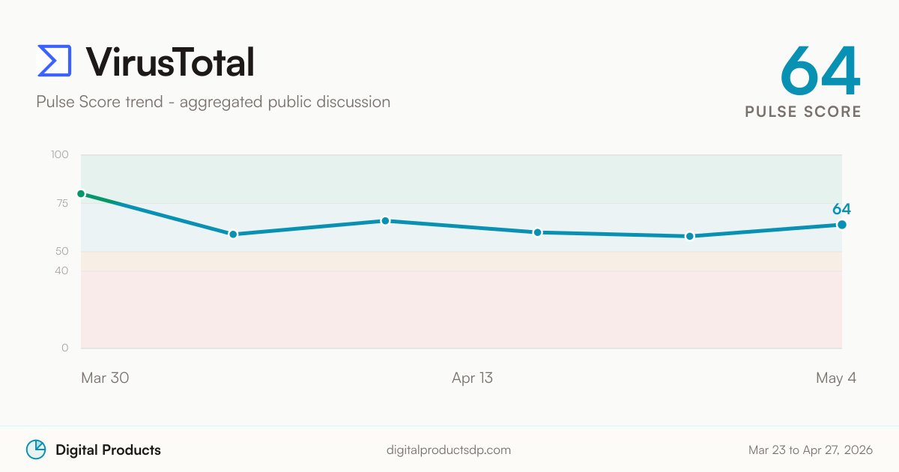Click the Pulse Score trend subtitle
Screen dimensions: 899x472
coord(214,102)
